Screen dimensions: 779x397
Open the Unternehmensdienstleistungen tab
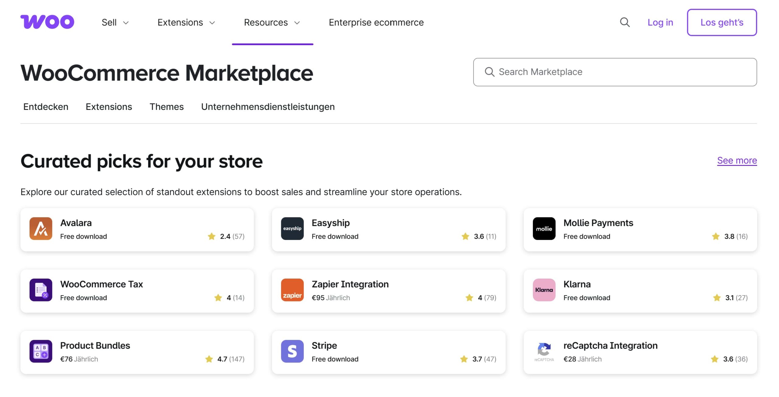[268, 107]
